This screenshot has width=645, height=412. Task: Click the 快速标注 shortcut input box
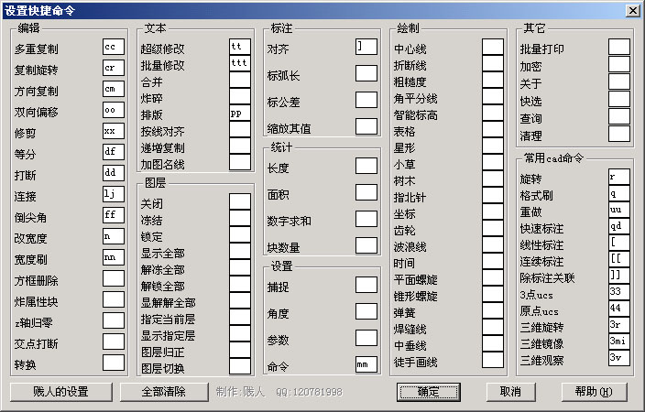click(x=619, y=227)
